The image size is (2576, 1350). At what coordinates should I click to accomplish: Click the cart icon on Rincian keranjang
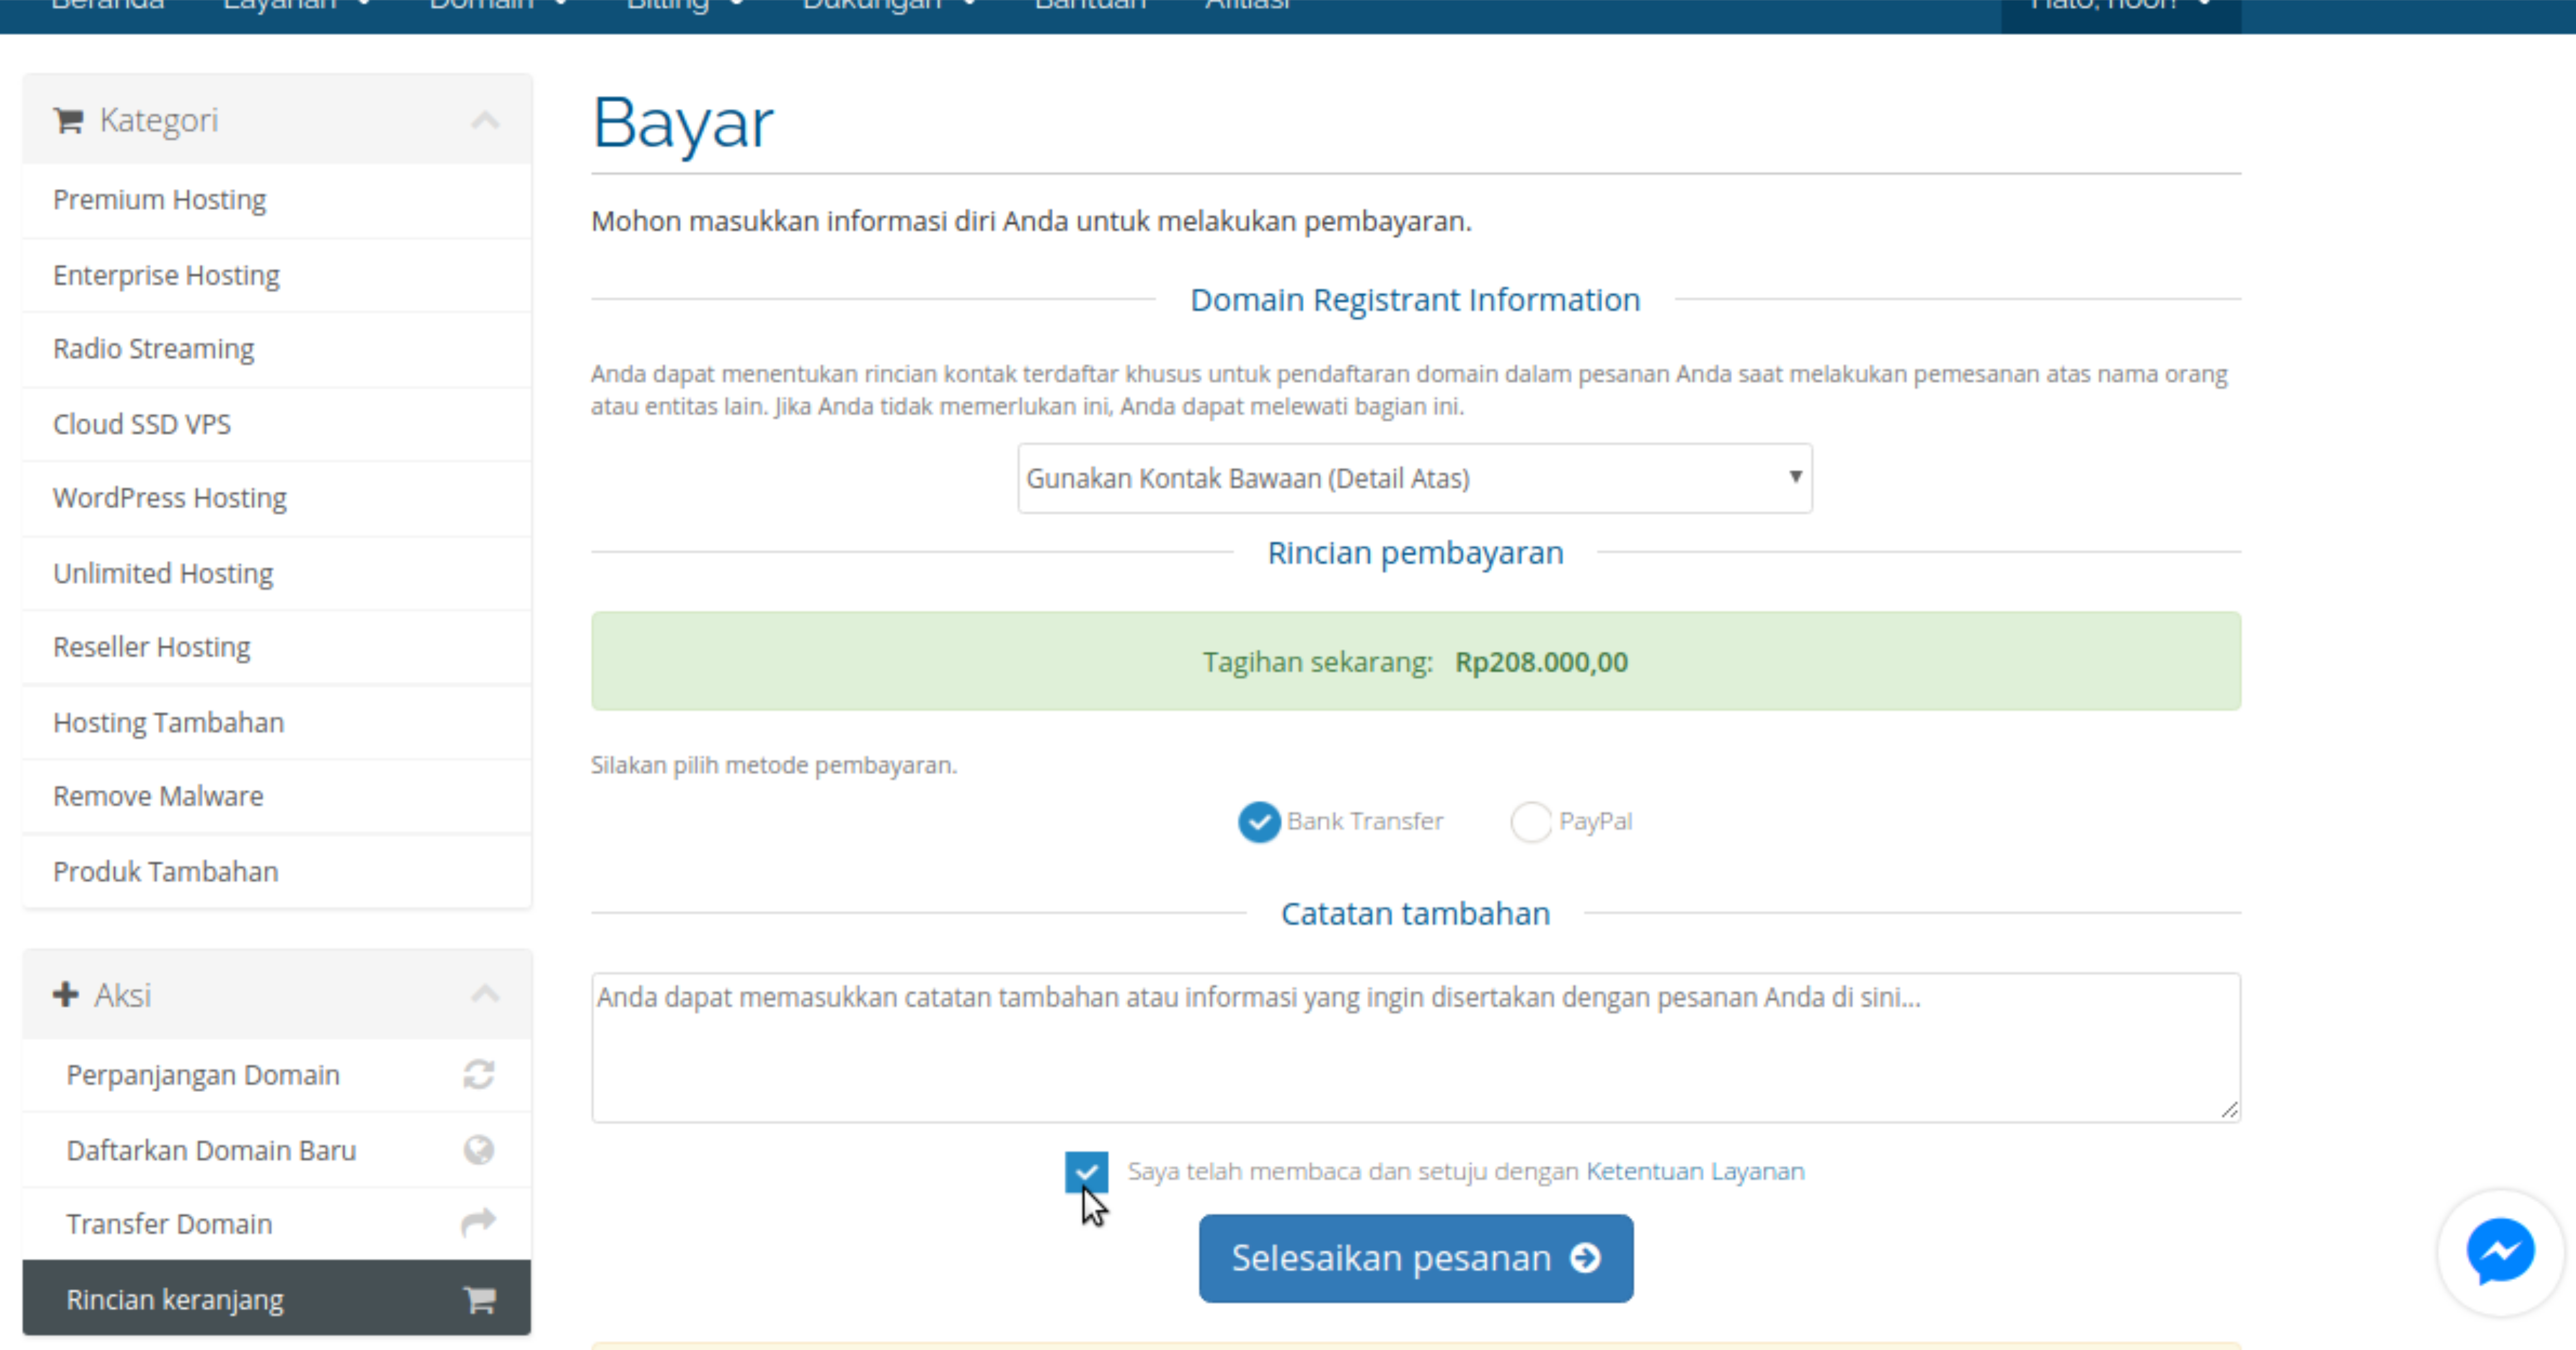479,1299
